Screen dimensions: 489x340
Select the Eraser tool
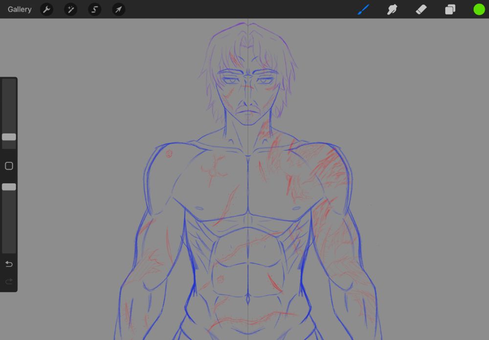point(421,9)
